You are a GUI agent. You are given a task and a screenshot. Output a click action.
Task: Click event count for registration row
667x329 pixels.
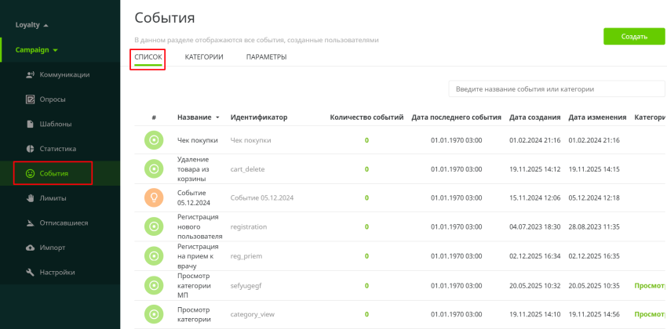click(x=366, y=226)
